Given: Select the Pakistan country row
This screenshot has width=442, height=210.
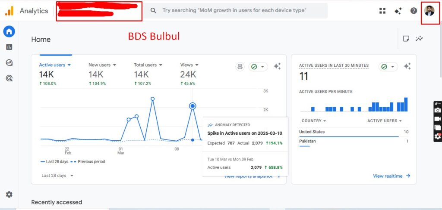Looking at the screenshot, I should pos(354,142).
